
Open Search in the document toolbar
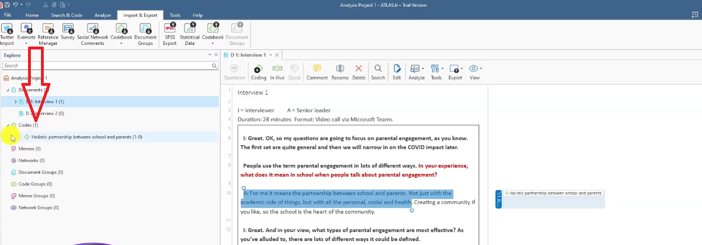[x=378, y=71]
